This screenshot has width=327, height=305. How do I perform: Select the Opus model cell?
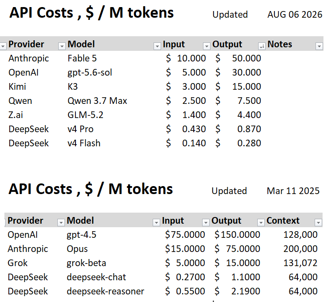click(x=77, y=249)
